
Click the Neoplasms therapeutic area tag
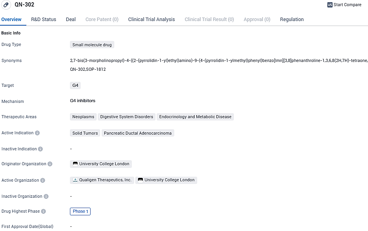tap(83, 117)
